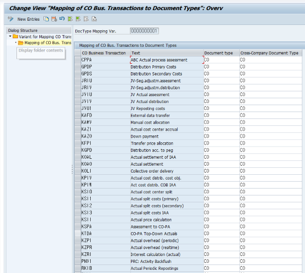Click the 'Transfer price allocation' text cell
The height and width of the screenshot is (273, 305).
167,143
